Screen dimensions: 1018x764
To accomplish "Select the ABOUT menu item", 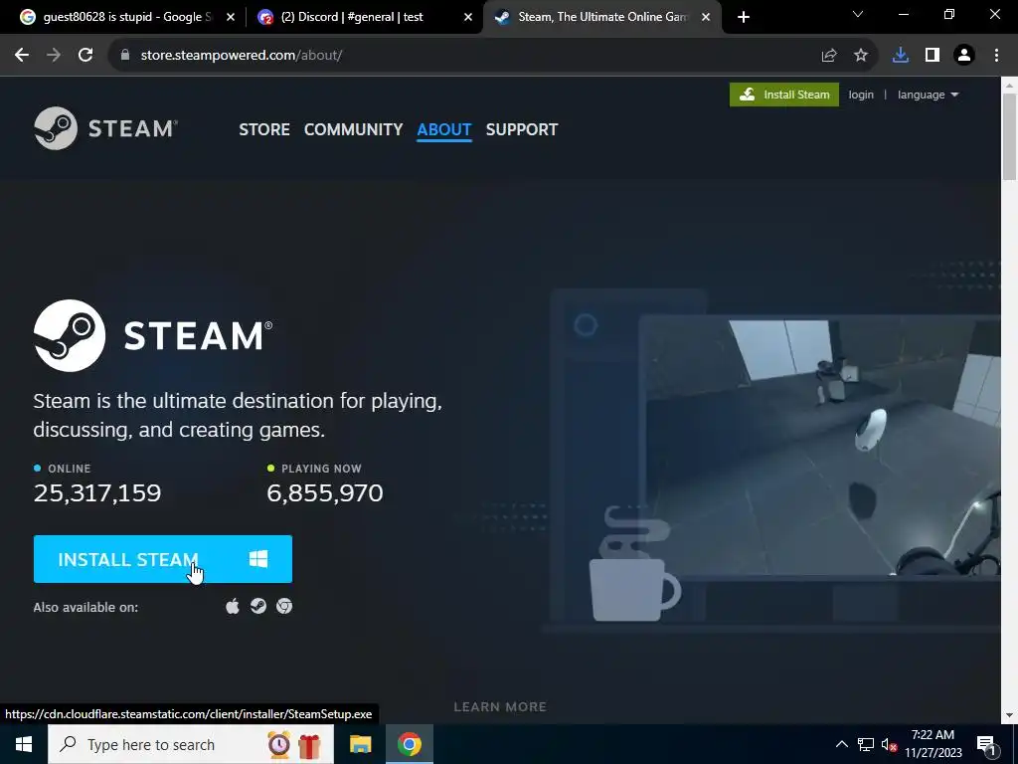I will [x=444, y=129].
